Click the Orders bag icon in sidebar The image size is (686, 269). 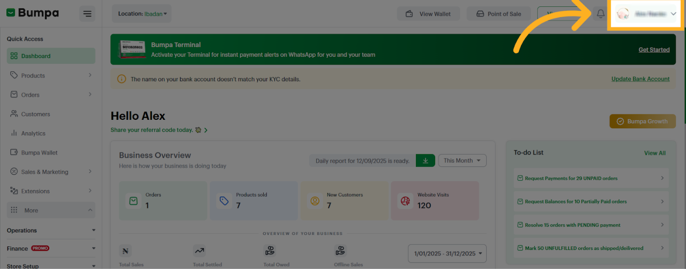(14, 94)
